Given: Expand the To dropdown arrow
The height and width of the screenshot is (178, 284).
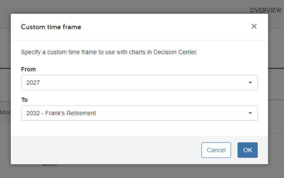Looking at the screenshot, I should [x=250, y=113].
